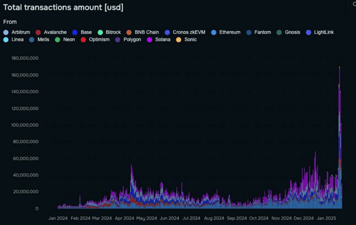
Task: Click the From legend heading
Action: tap(10, 22)
